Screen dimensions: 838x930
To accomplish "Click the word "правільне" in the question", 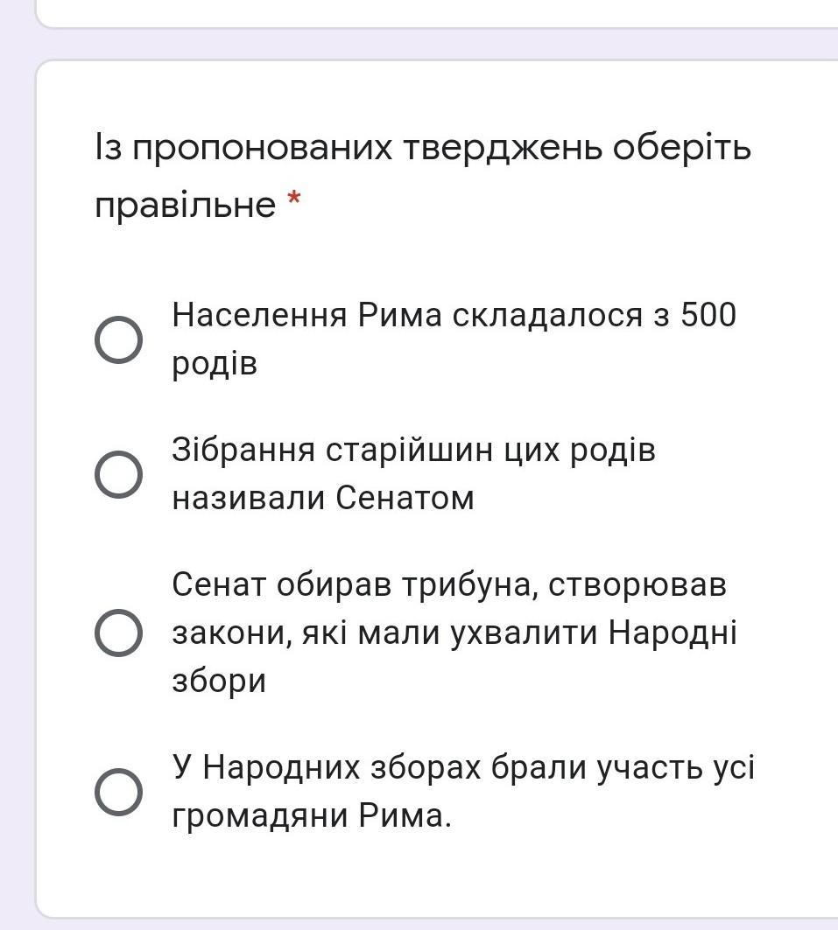I will tap(185, 206).
